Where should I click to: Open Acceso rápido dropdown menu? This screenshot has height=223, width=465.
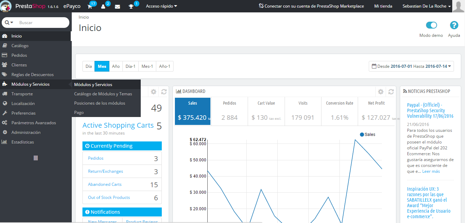(x=161, y=6)
